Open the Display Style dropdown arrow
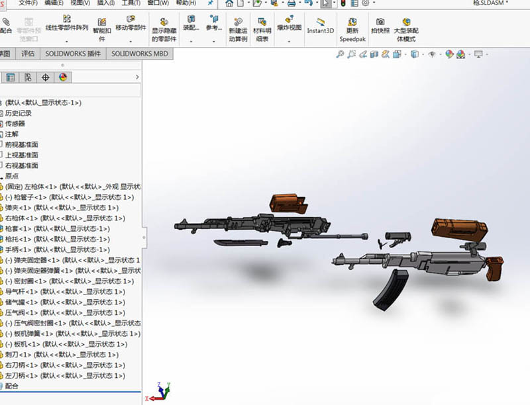This screenshot has width=530, height=405. click(x=423, y=54)
